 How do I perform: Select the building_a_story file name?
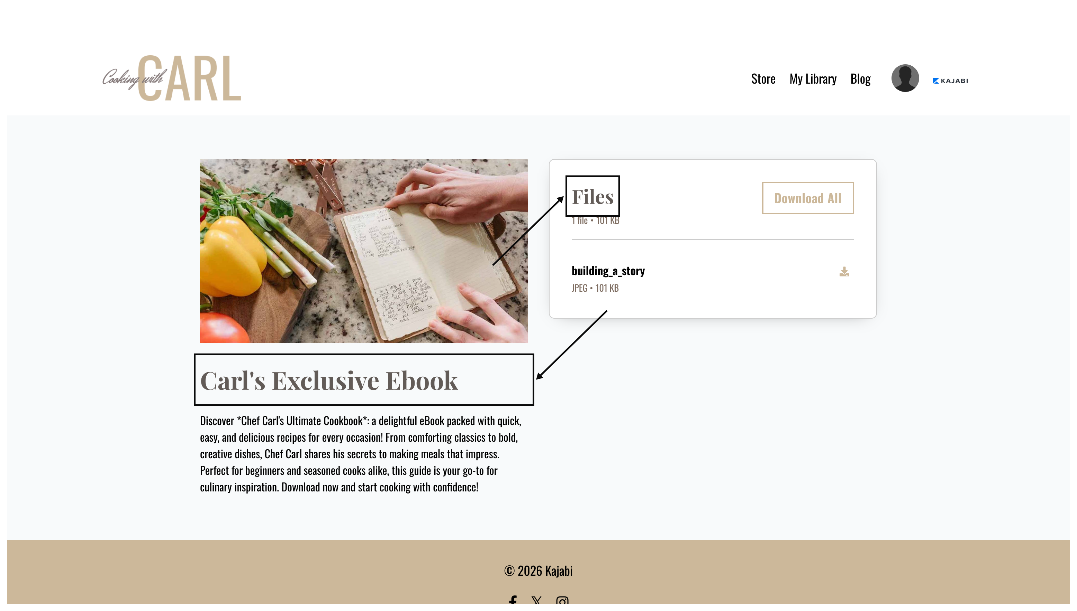608,271
